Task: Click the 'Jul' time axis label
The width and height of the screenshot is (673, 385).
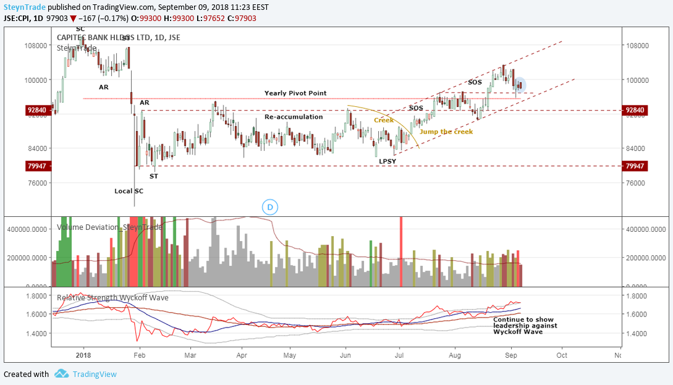Action: (399, 355)
